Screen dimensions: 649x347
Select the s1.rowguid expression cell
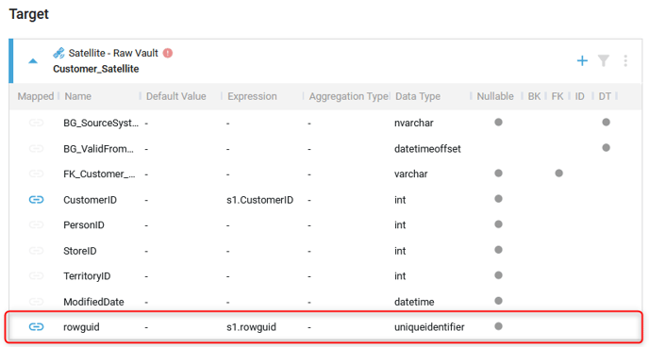tap(251, 327)
